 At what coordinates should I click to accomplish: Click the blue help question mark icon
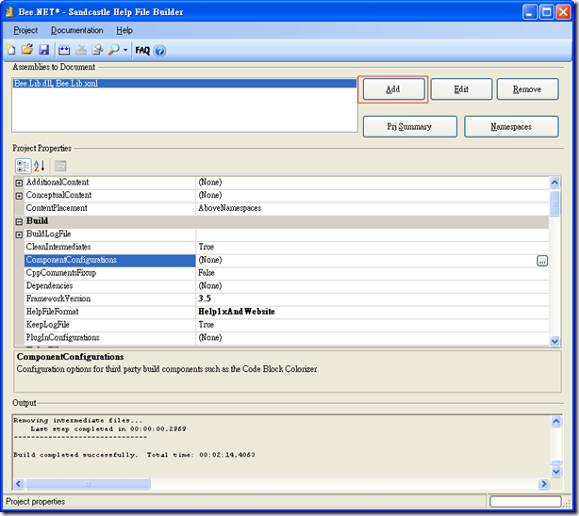tap(160, 51)
